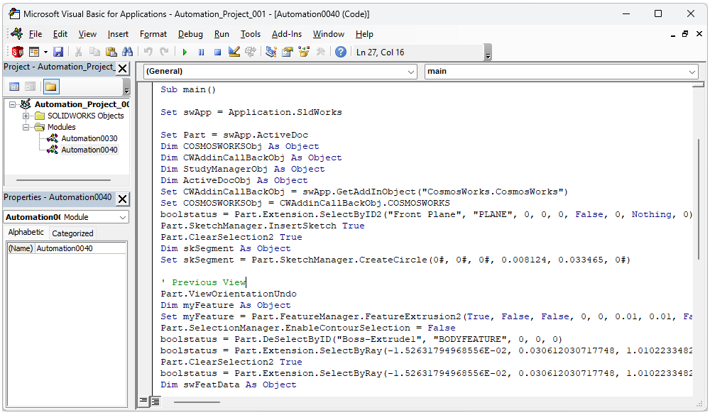Viewport: 710px width, 415px height.
Task: Click the View Object icon in Project panel
Action: (30, 87)
